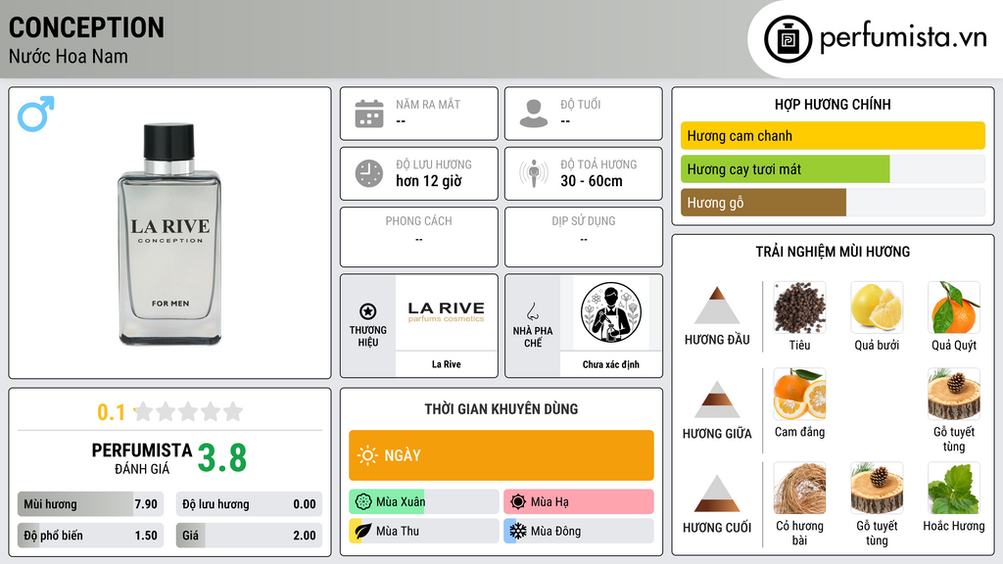Click the Hợp hương chính heading
The image size is (1003, 564).
pyautogui.click(x=833, y=104)
